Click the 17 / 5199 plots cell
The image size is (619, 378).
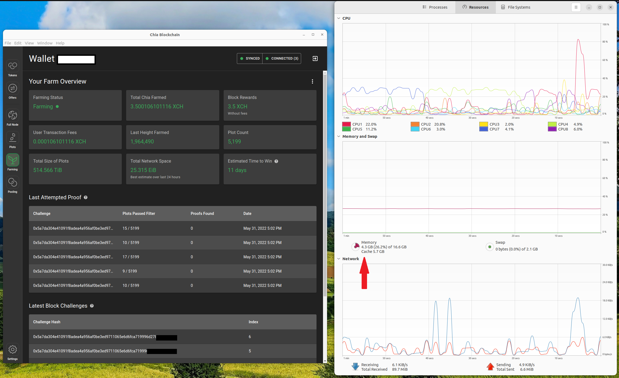[131, 257]
